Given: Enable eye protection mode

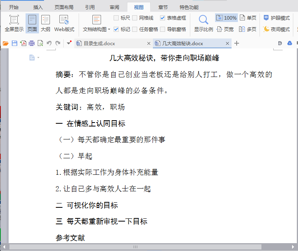Looking at the screenshot, I should [x=277, y=18].
